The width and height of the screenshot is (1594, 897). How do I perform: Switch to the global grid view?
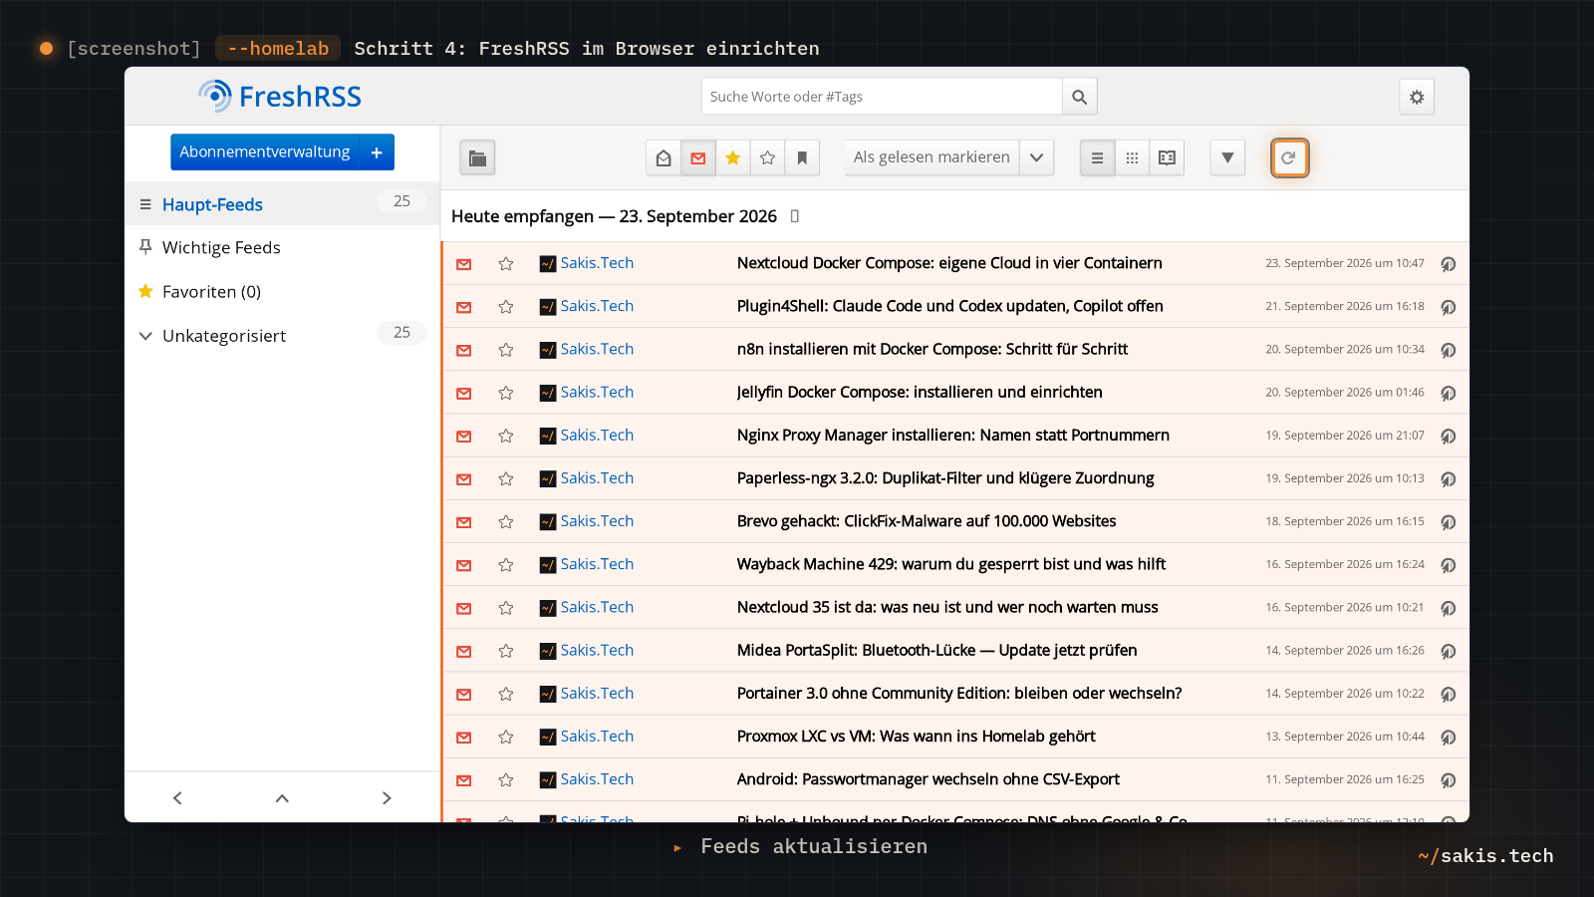click(1132, 157)
